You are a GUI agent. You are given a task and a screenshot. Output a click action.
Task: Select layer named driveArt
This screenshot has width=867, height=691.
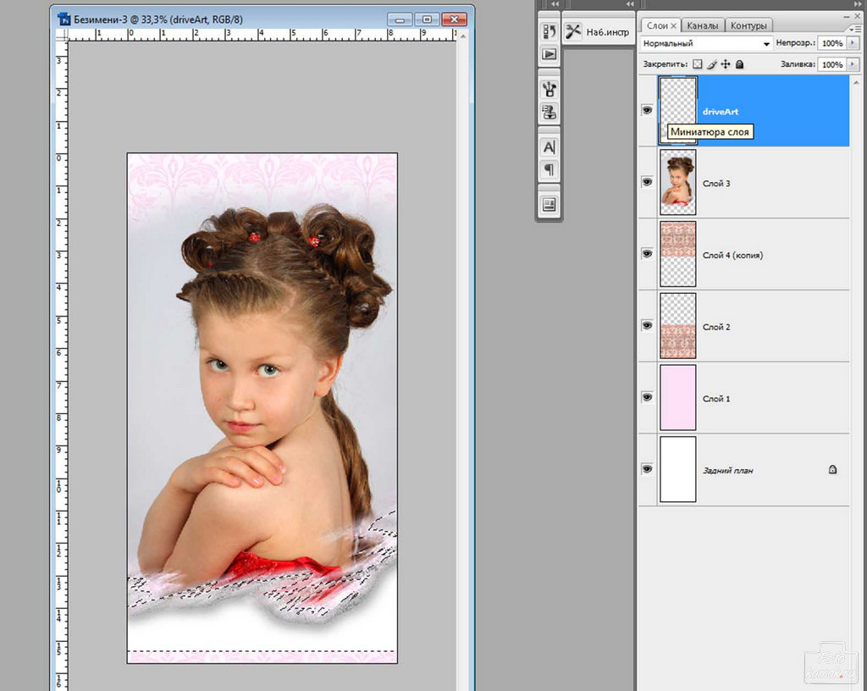coord(721,111)
